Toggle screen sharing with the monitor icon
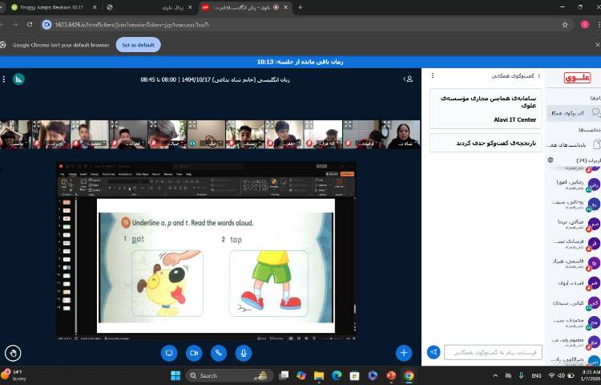Image resolution: width=601 pixels, height=385 pixels. click(169, 352)
